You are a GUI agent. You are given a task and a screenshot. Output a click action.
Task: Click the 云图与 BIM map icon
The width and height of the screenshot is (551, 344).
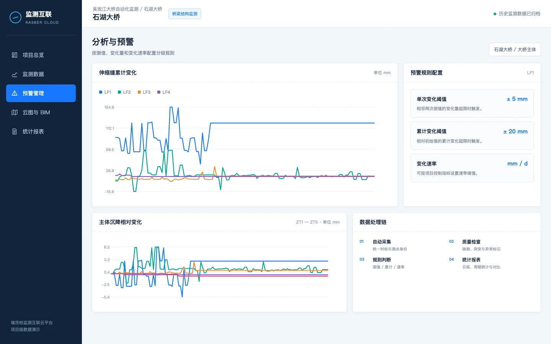pos(15,112)
